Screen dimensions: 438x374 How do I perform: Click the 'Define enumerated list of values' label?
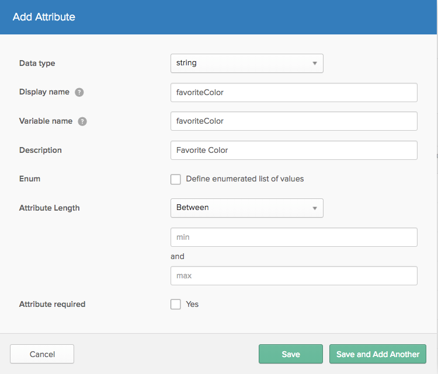pyautogui.click(x=245, y=179)
